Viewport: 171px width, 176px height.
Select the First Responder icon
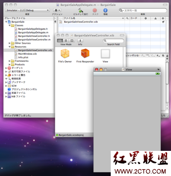click(x=85, y=53)
